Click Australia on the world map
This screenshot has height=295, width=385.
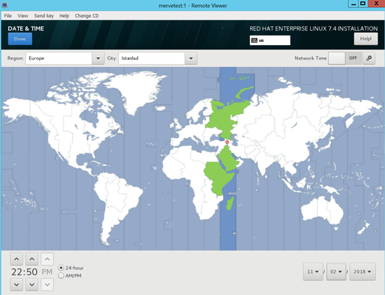(321, 210)
